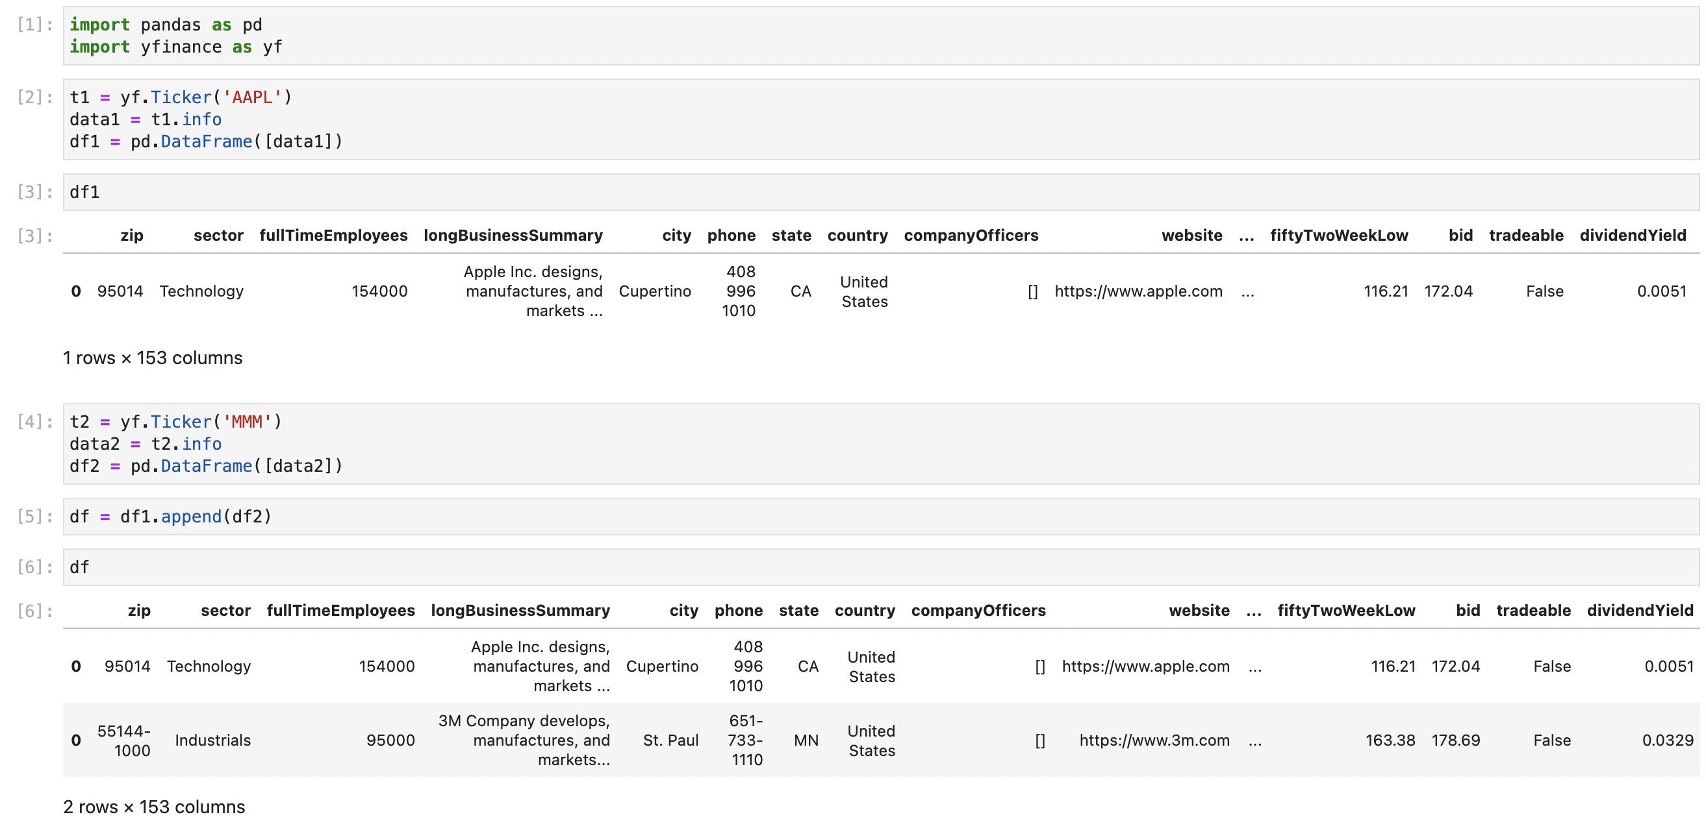Click code cell creating the AAPL ticker
This screenshot has width=1706, height=832.
coord(881,119)
